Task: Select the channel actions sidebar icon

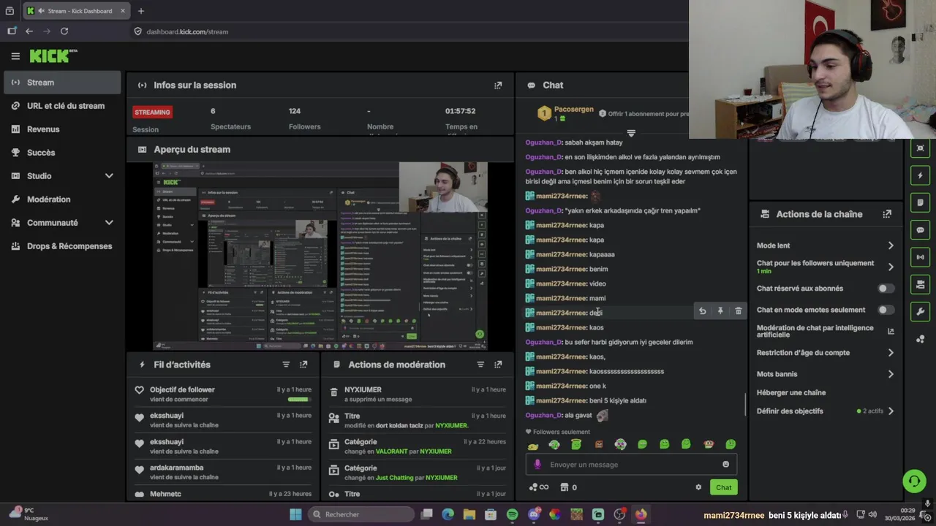Action: tap(920, 284)
